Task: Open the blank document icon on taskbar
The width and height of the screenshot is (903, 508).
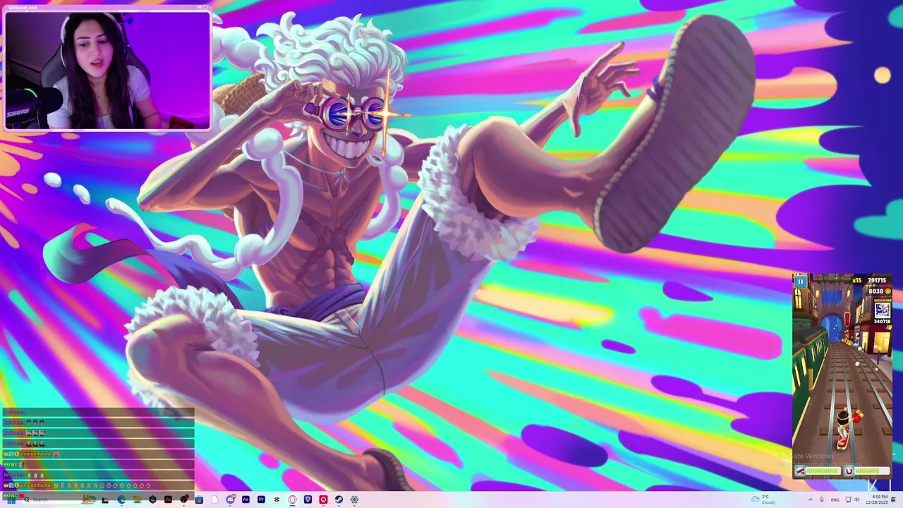Action: tap(214, 500)
